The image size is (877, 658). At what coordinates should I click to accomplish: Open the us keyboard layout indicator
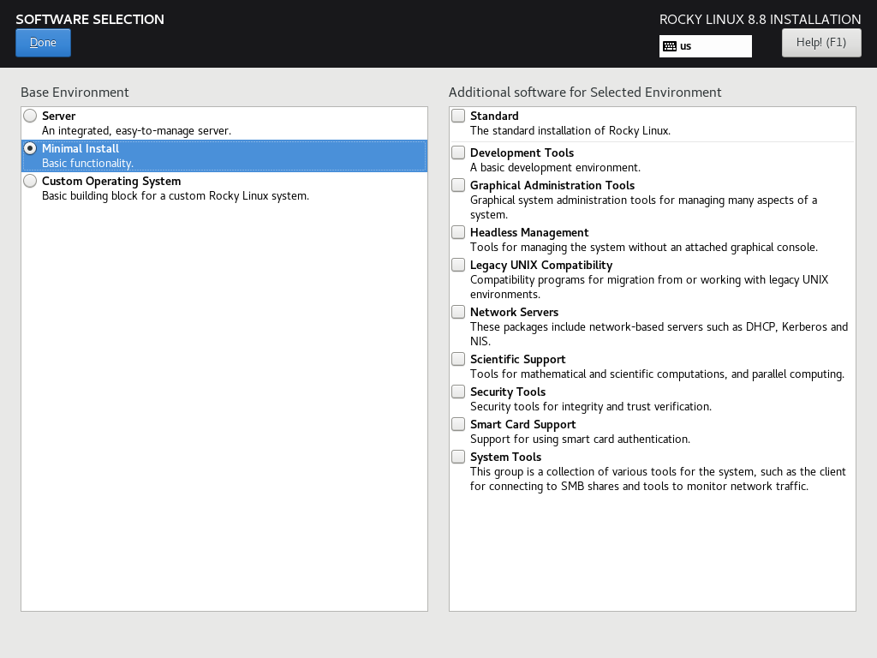[x=706, y=46]
